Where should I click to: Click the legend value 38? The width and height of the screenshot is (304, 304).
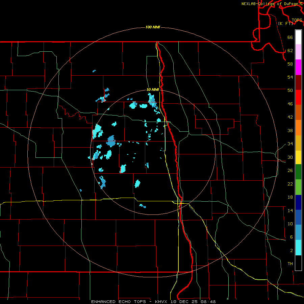pyautogui.click(x=290, y=130)
